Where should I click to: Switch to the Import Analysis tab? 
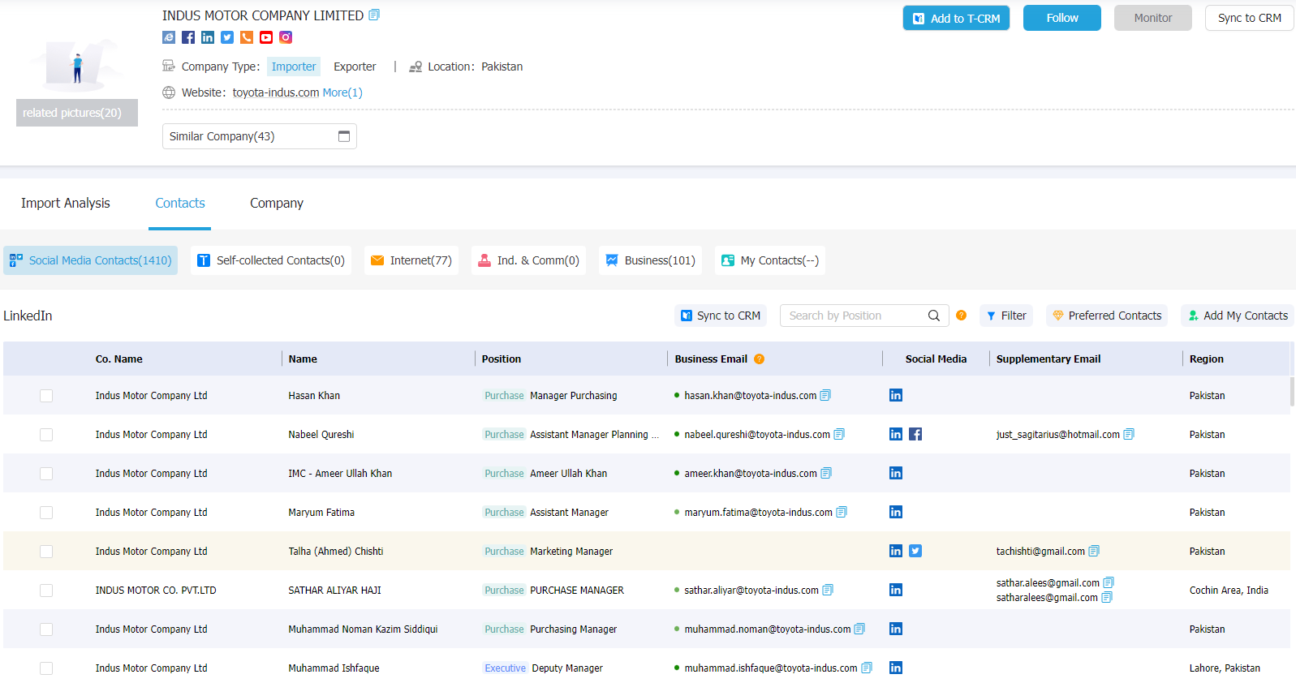click(x=66, y=203)
